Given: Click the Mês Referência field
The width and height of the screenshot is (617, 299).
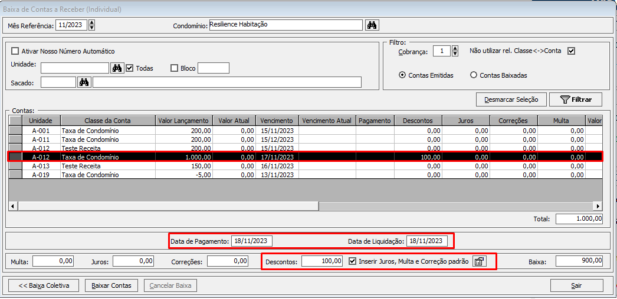Looking at the screenshot, I should (71, 25).
